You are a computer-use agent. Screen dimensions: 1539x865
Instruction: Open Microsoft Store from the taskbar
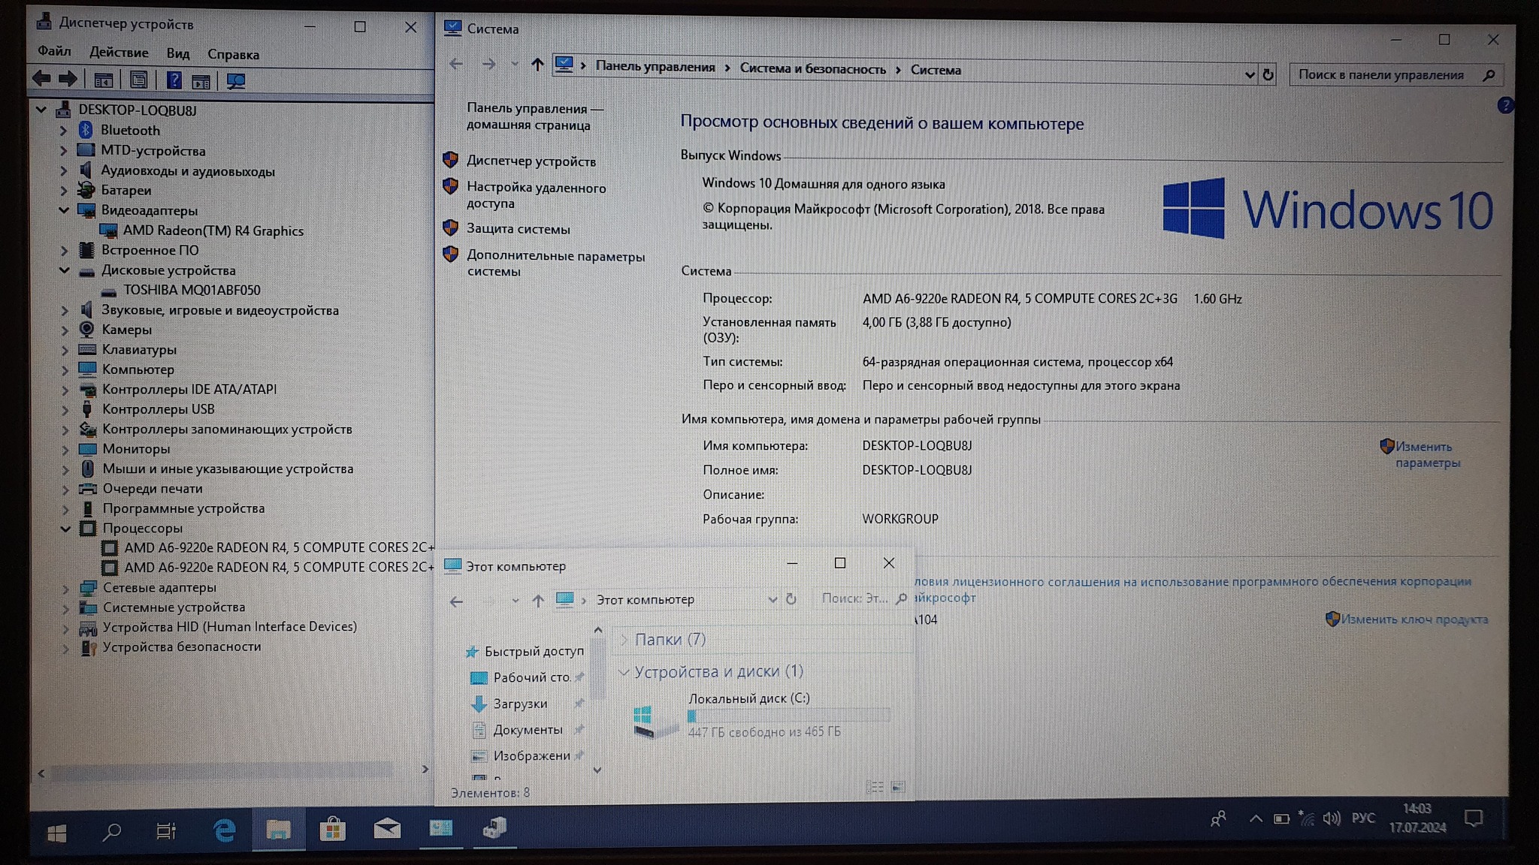point(332,830)
